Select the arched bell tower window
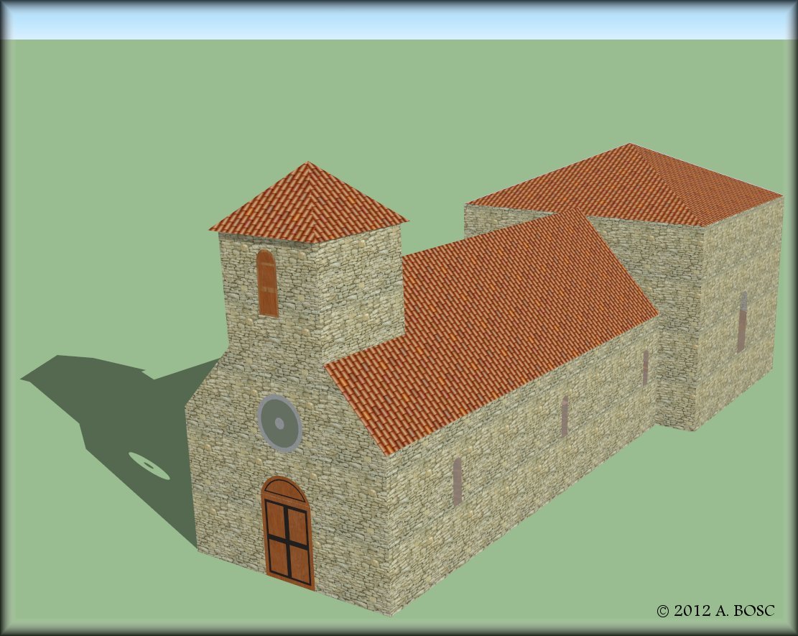 tap(267, 283)
